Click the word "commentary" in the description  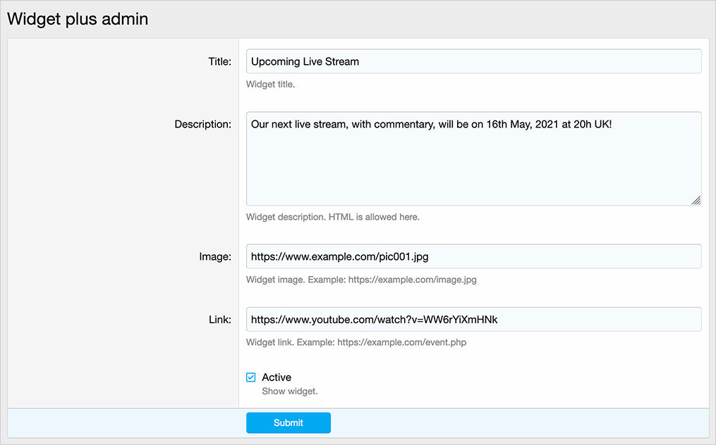[403, 124]
